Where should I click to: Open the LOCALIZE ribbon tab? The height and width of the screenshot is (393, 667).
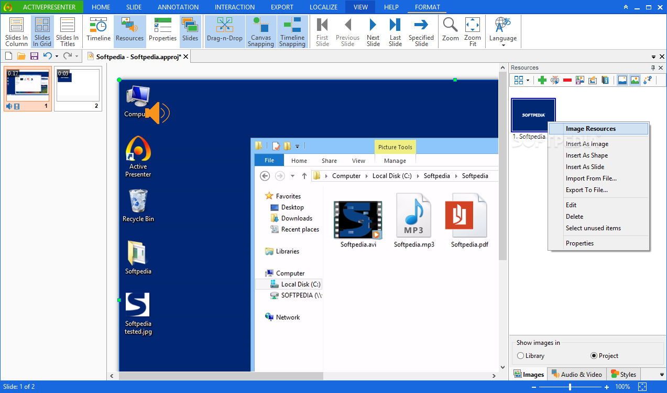pos(324,7)
